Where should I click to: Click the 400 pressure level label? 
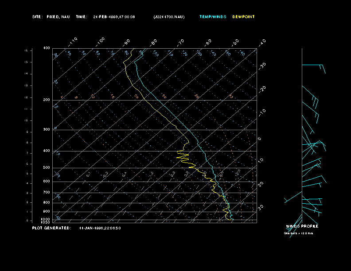(46, 151)
